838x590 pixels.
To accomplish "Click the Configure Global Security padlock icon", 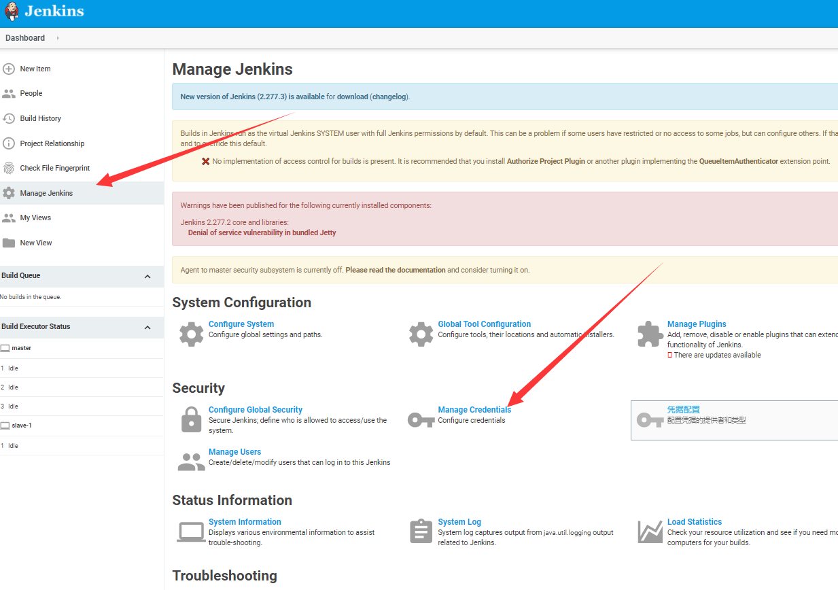I will [191, 419].
